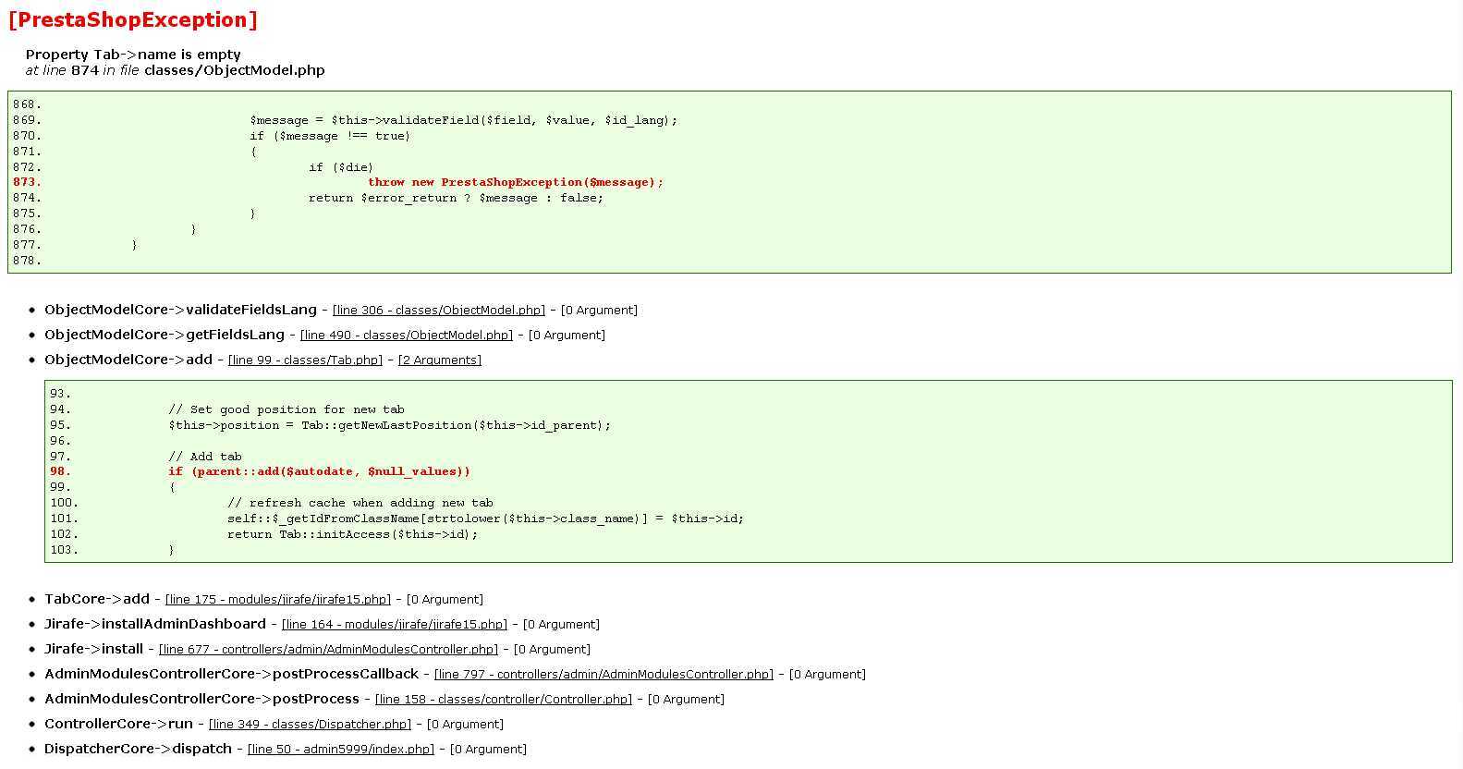The height and width of the screenshot is (769, 1463).
Task: Click ControllerCore->run entry
Action: [118, 724]
